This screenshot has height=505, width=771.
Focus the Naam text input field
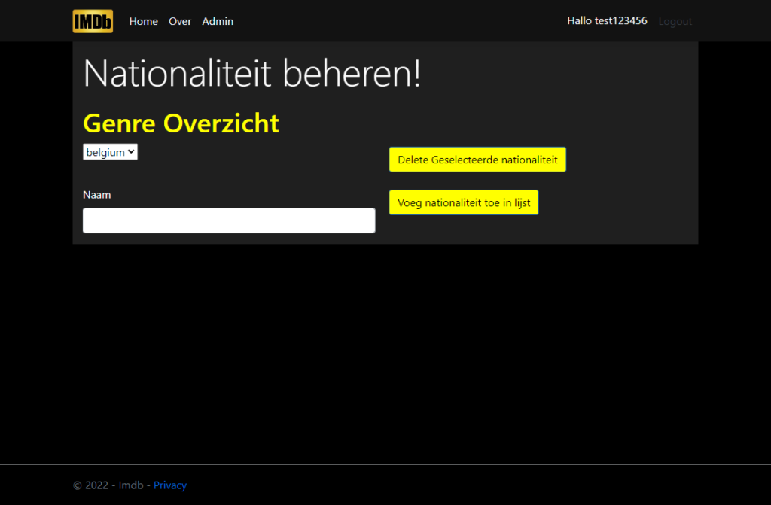point(229,221)
